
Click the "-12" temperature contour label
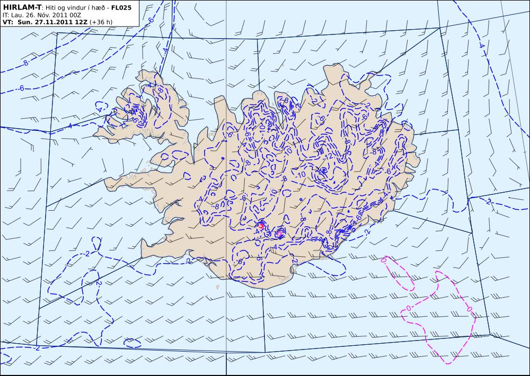click(x=328, y=156)
